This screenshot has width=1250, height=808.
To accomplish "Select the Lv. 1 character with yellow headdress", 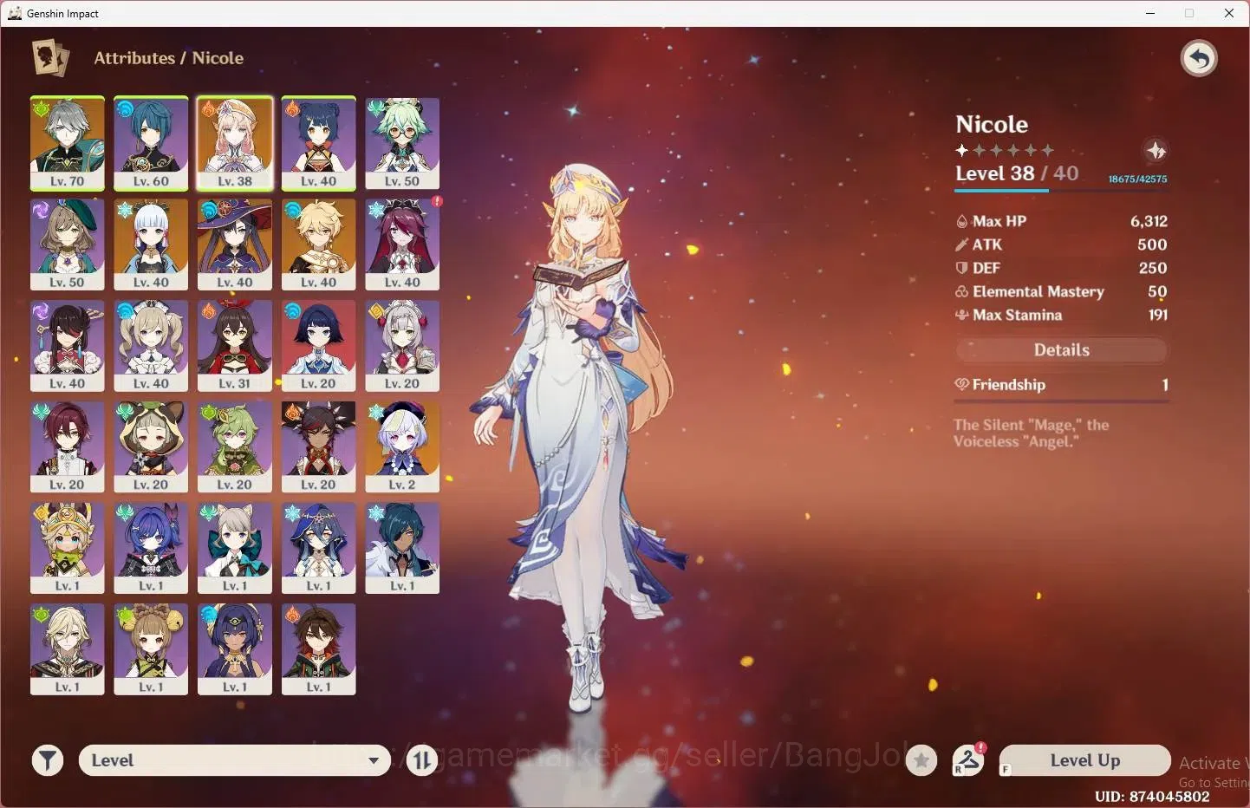I will coord(68,548).
